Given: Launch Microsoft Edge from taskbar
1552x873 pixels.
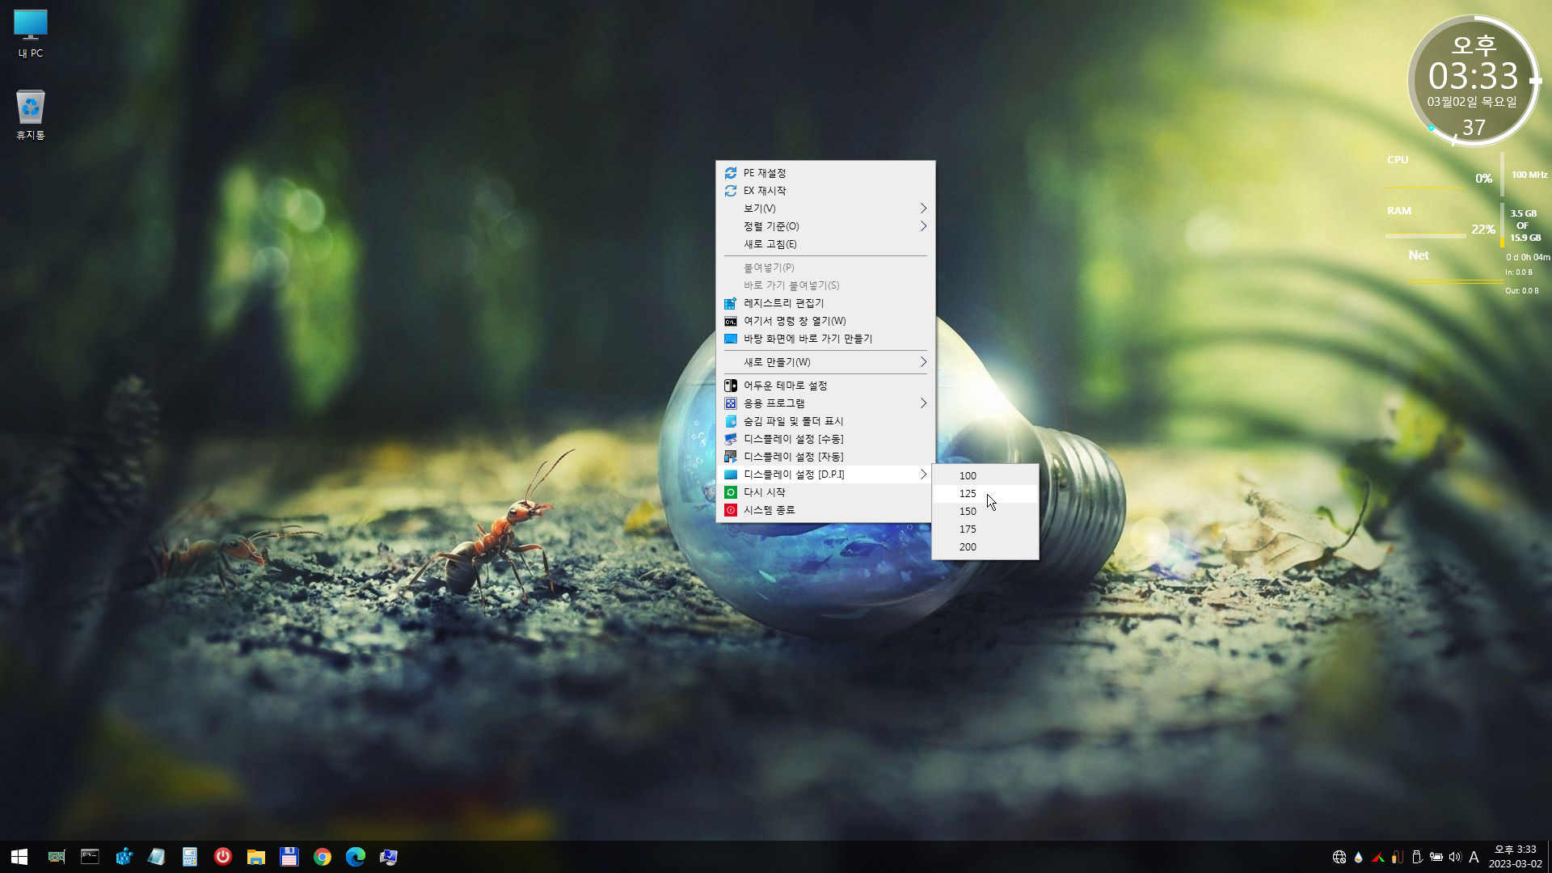Looking at the screenshot, I should (356, 857).
